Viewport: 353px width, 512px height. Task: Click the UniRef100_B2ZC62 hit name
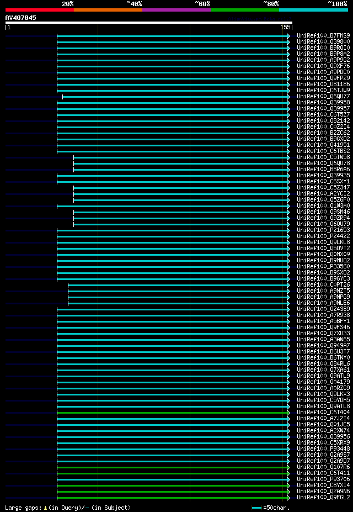point(323,133)
